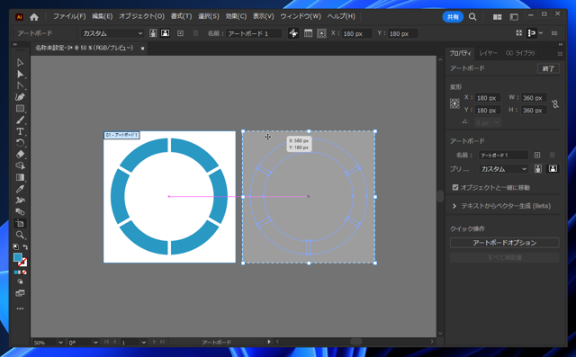Click the W width field in Properties

[534, 98]
